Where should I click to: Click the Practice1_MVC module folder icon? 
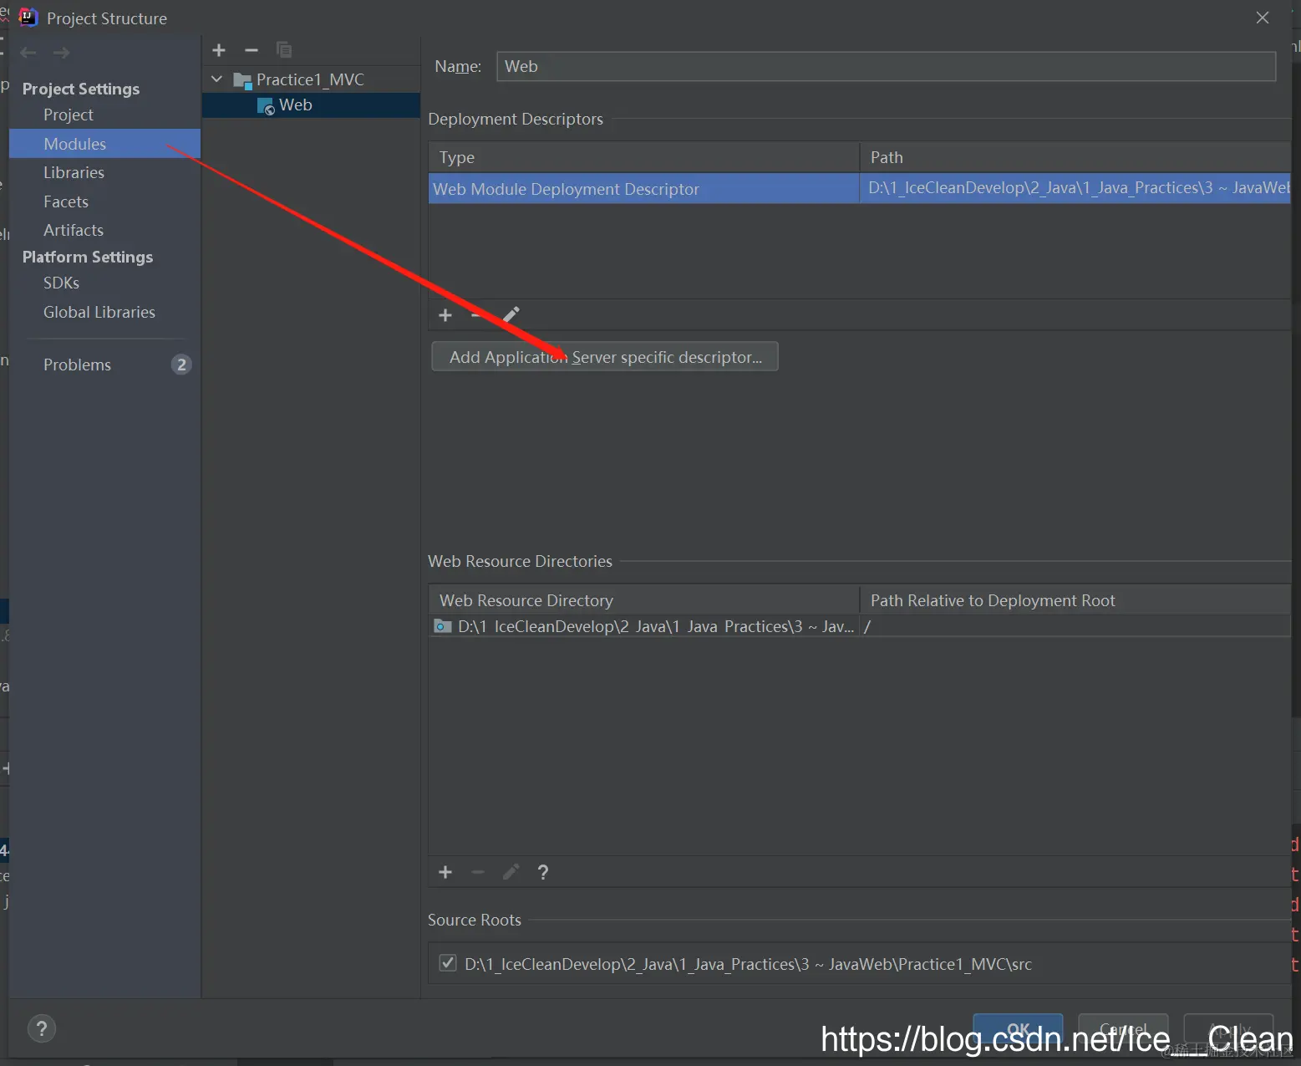point(242,80)
